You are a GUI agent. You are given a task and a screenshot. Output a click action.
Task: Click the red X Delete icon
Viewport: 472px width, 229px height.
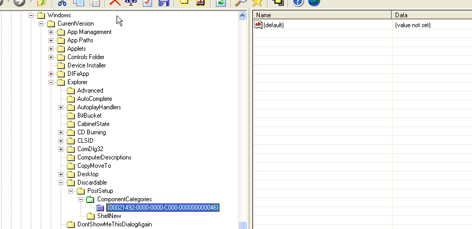(x=114, y=3)
